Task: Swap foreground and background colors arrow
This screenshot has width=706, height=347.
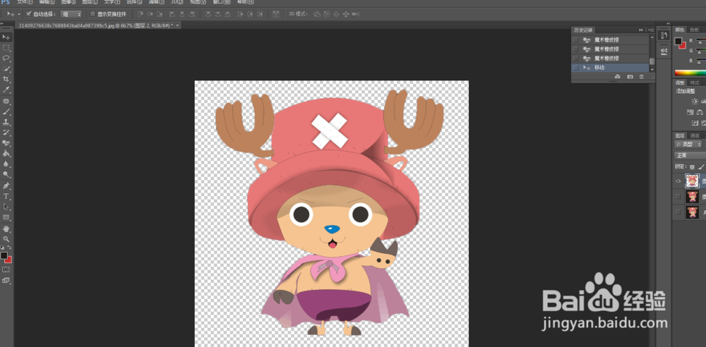Action: click(x=9, y=248)
